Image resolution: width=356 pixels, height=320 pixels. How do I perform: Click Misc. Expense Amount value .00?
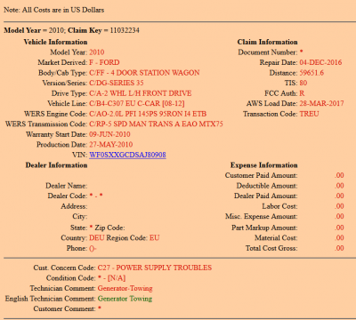339,216
